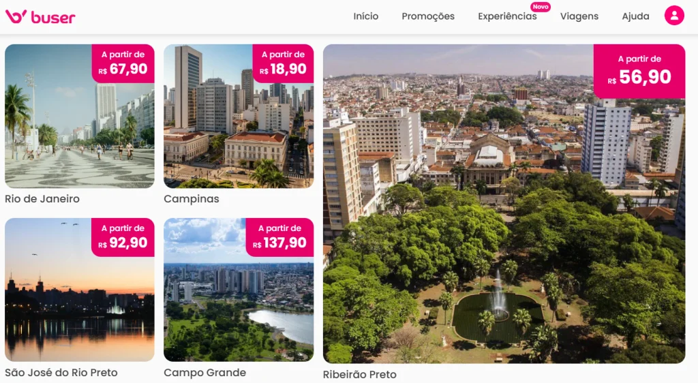The image size is (698, 383).
Task: Click the Buser logo
Action: [x=40, y=17]
